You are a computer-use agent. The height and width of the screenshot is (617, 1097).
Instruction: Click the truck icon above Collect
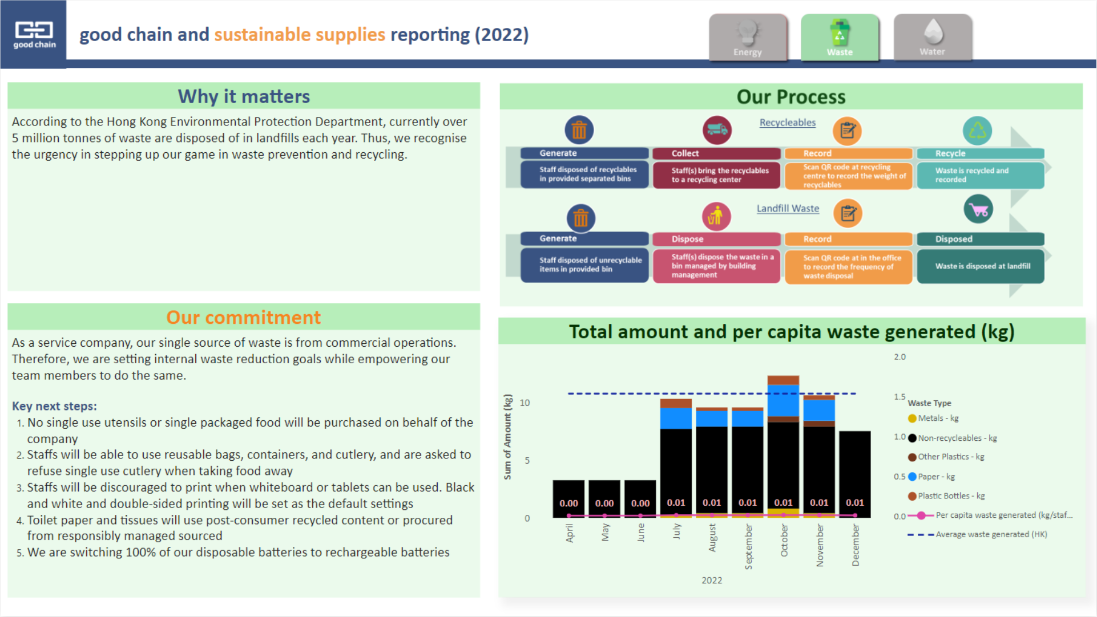tap(717, 130)
